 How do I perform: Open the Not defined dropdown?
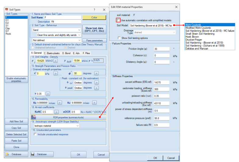click(x=57, y=40)
